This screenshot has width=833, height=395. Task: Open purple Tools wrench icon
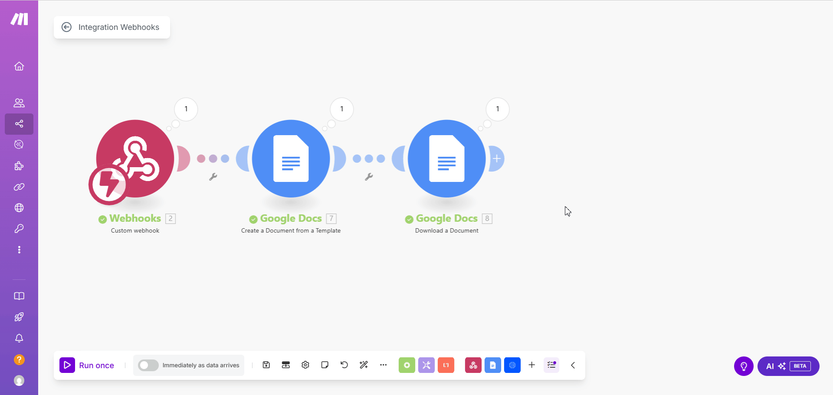(426, 365)
